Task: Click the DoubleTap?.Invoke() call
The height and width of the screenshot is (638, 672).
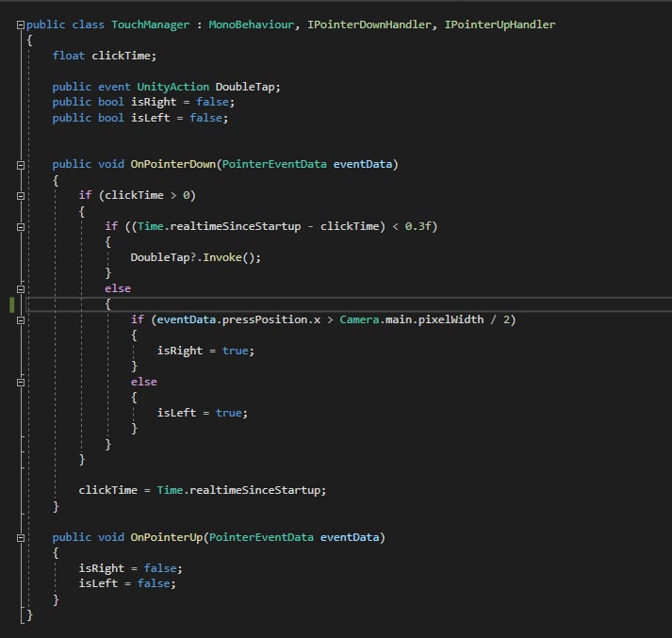Action: [x=195, y=257]
